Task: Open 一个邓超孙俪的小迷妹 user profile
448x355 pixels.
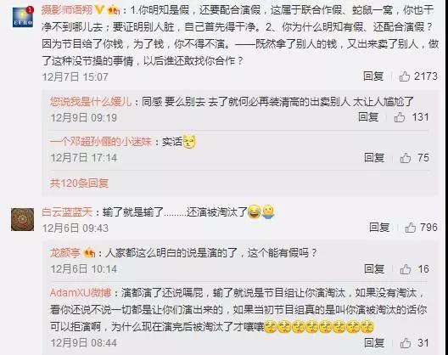Action: point(101,142)
